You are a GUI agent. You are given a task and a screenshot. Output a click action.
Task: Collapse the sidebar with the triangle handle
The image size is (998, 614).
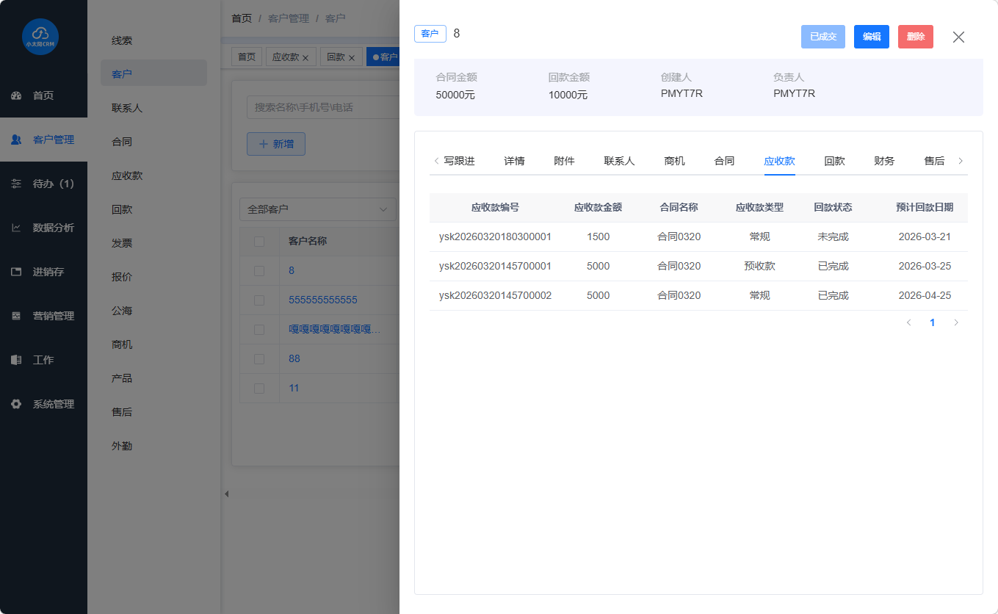[226, 494]
